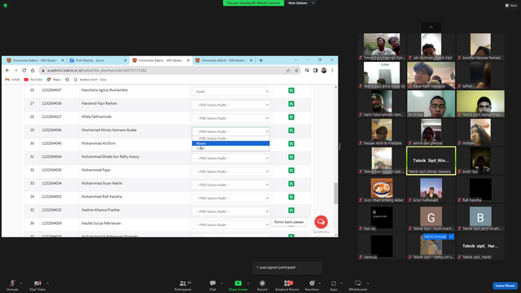Click the green save icon for Milda Fathiamirah

pyautogui.click(x=291, y=117)
